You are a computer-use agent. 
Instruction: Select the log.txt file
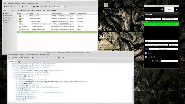(23, 24)
